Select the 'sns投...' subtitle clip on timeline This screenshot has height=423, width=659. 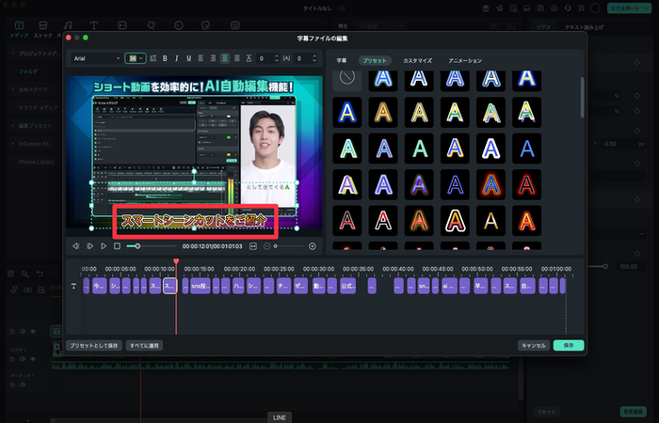pos(199,286)
